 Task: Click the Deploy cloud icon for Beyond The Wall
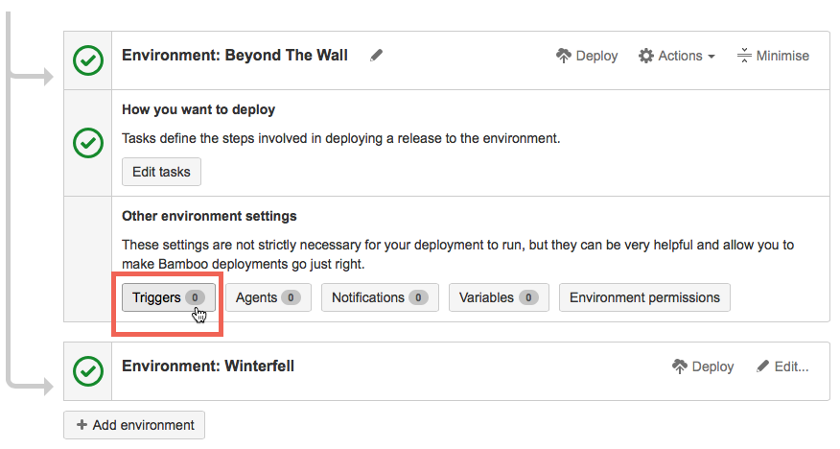tap(564, 56)
